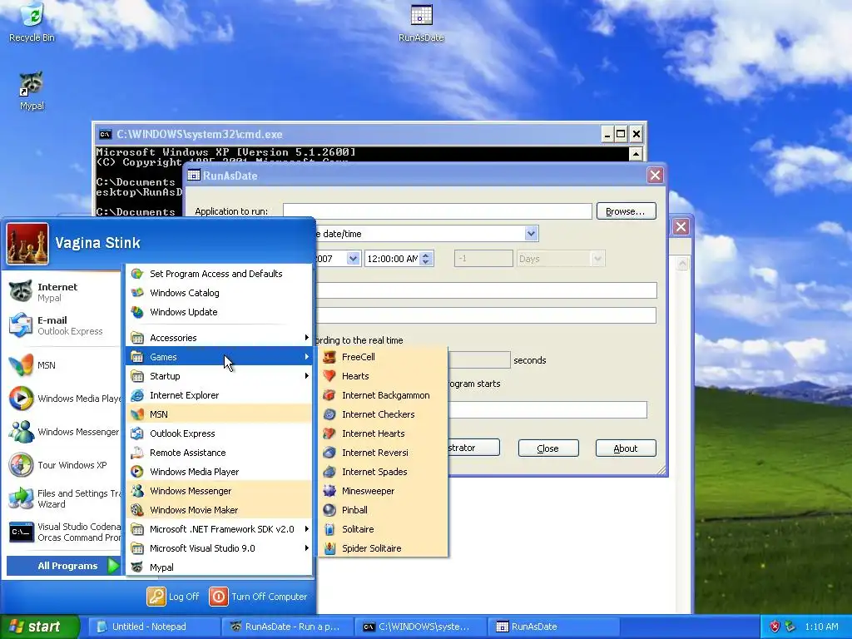Viewport: 852px width, 639px height.
Task: Open Files and Settings Transfer Wizard
Action: pyautogui.click(x=63, y=498)
